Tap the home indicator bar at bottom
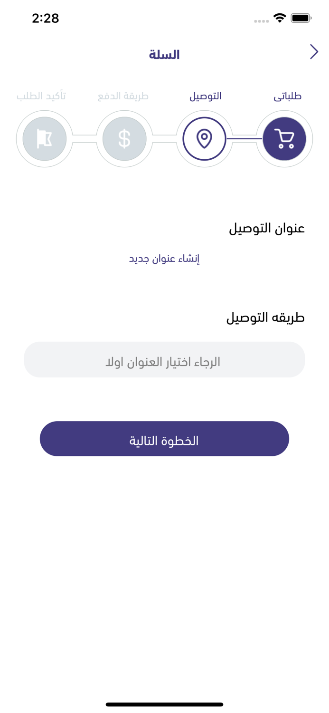 click(164, 703)
